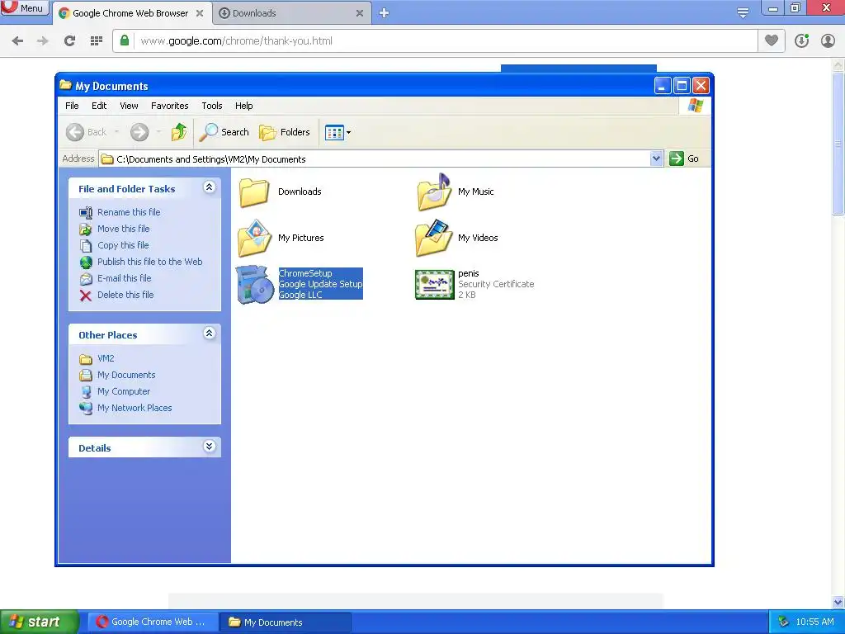Select the My Music folder icon
This screenshot has height=634, width=845.
point(434,192)
